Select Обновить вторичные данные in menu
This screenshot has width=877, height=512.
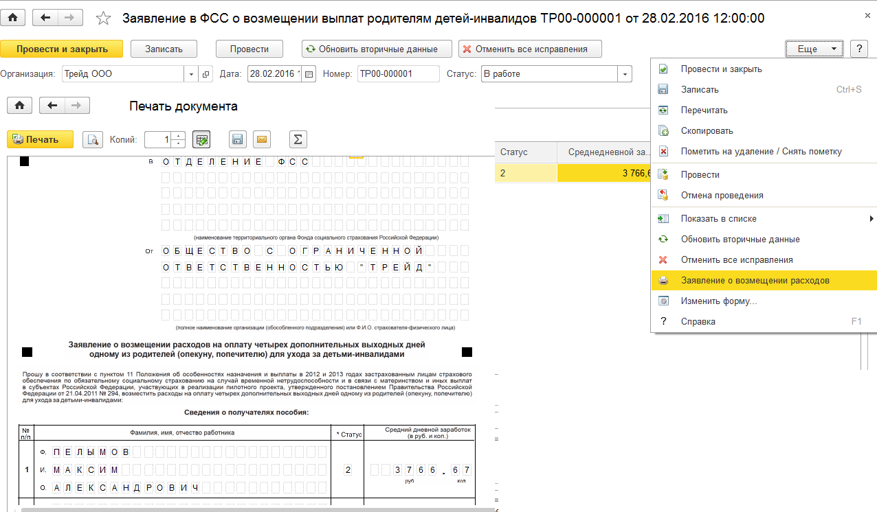point(764,240)
